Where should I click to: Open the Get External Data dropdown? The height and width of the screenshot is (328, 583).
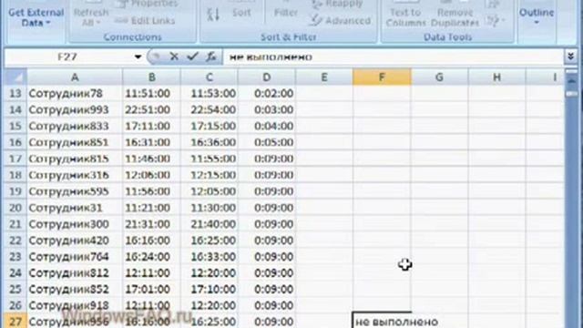(x=36, y=17)
